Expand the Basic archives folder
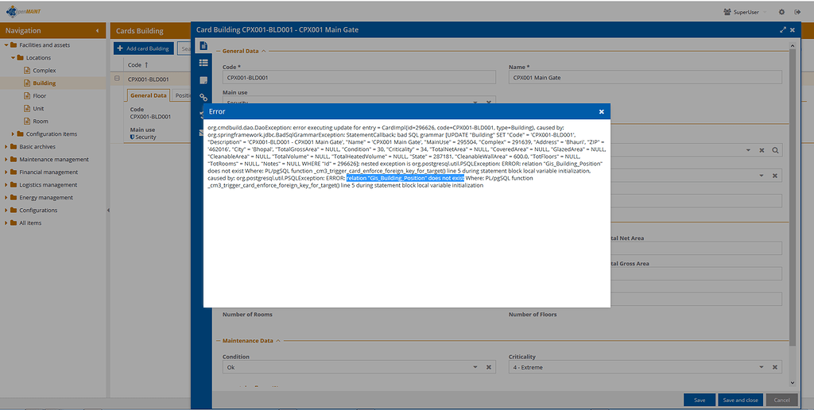The width and height of the screenshot is (814, 410). pos(6,147)
